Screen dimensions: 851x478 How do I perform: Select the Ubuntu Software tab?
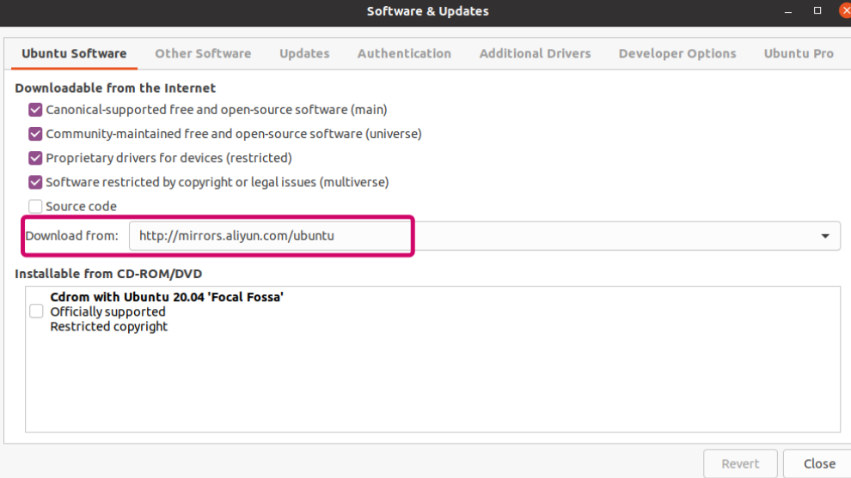click(x=74, y=54)
